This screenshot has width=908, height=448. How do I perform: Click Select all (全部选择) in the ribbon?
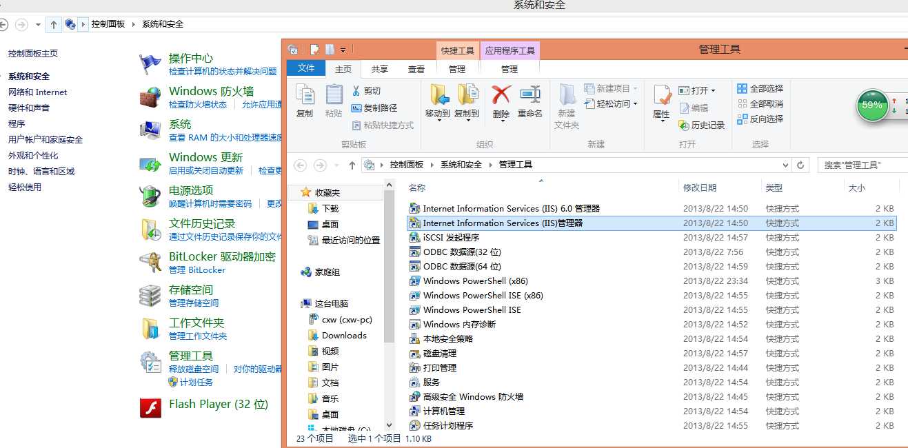(760, 89)
